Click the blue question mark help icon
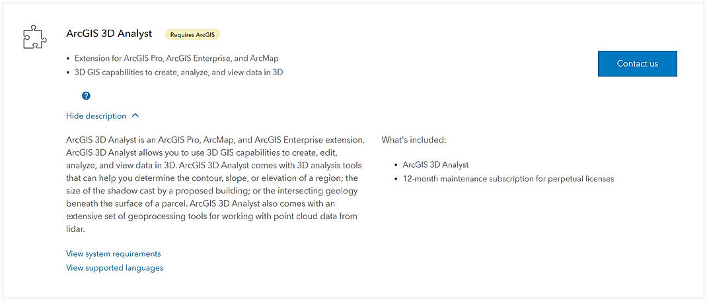The image size is (707, 301). (x=86, y=96)
